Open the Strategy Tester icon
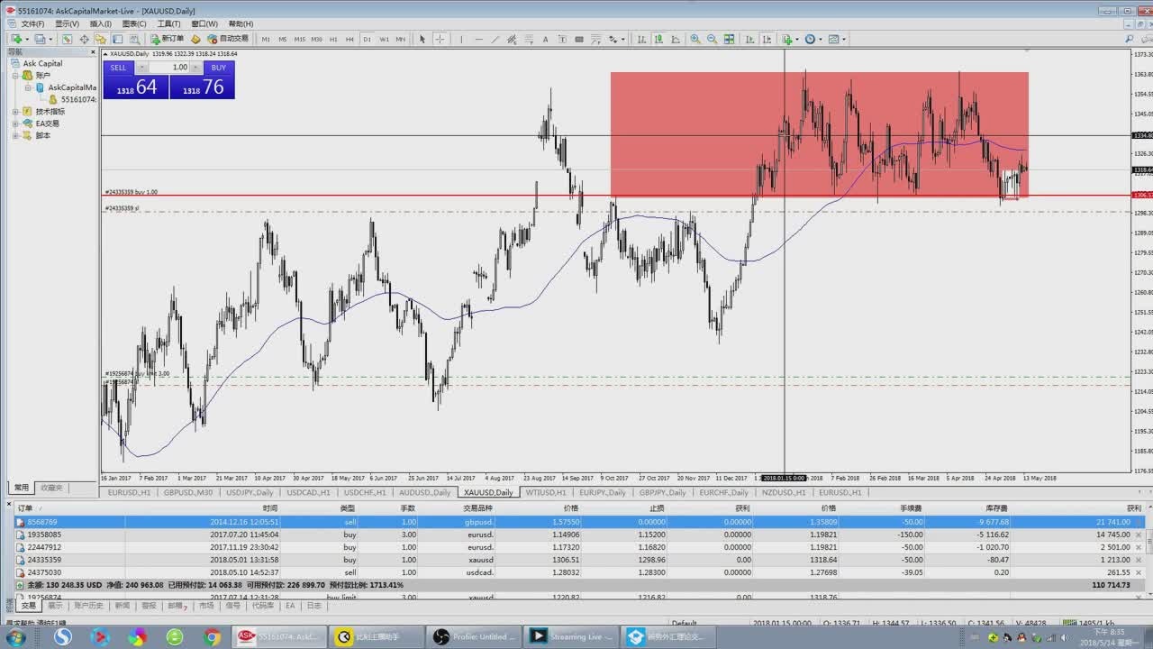Screen dimensions: 1153x649 coord(134,39)
